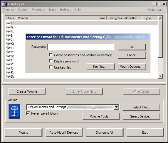Click the G: drive icon
The height and width of the screenshot is (143, 168).
click(8, 27)
